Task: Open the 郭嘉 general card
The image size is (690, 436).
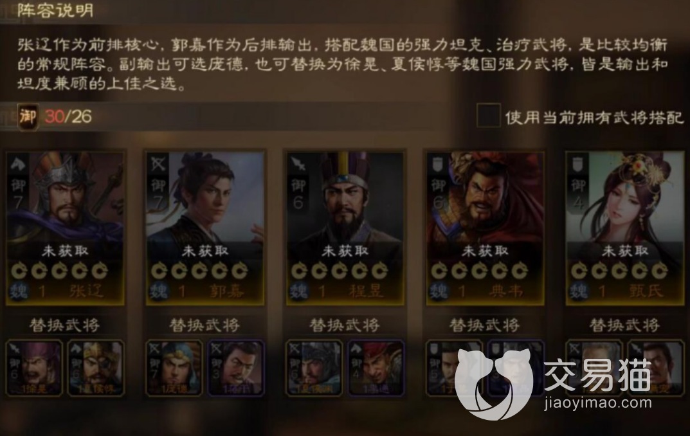Action: tap(206, 228)
